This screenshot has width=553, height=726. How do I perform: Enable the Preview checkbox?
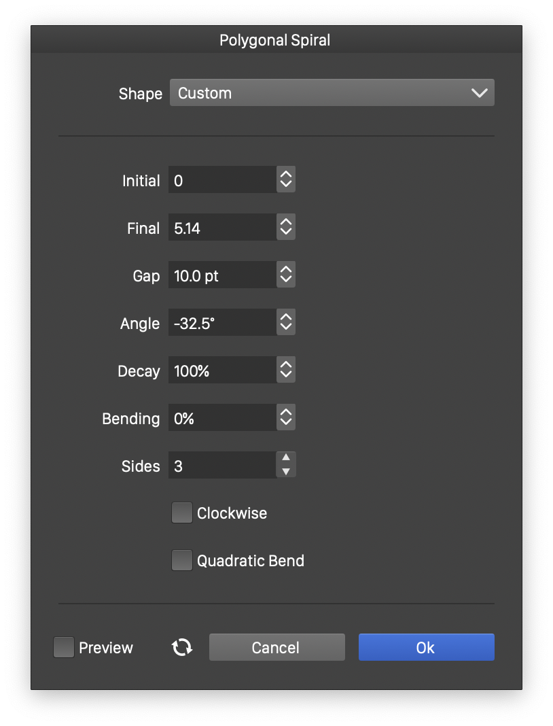click(x=64, y=647)
